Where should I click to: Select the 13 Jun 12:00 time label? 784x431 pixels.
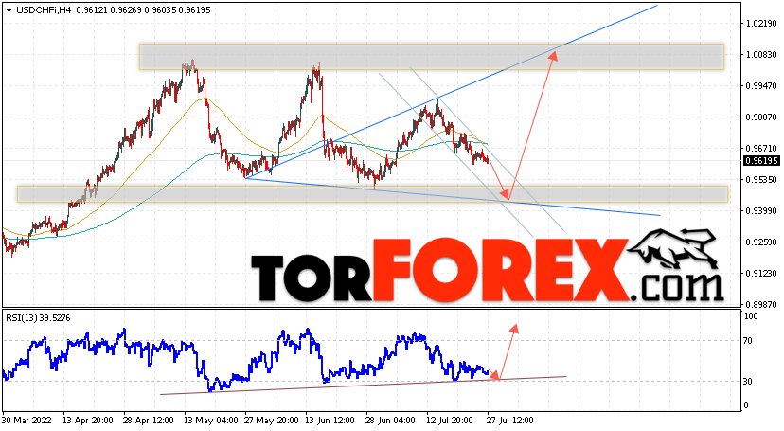pyautogui.click(x=330, y=421)
